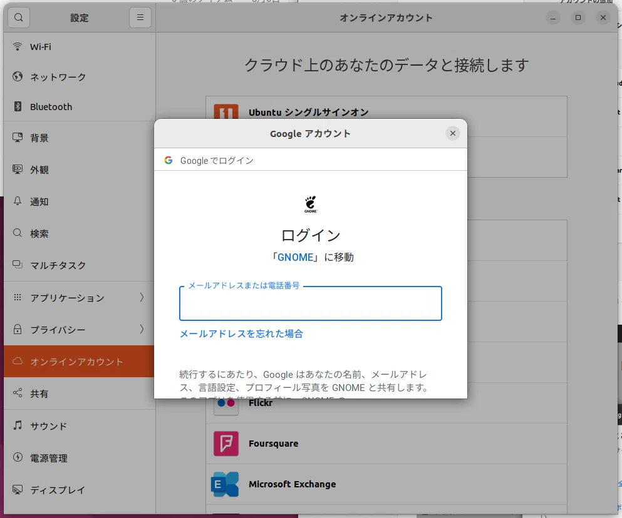Click the サウンド music note icon
The height and width of the screenshot is (518, 622).
18,425
